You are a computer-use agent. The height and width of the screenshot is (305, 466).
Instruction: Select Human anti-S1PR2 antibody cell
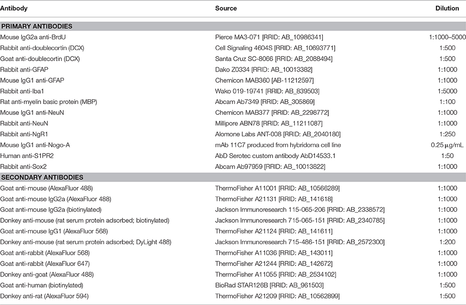coord(27,156)
